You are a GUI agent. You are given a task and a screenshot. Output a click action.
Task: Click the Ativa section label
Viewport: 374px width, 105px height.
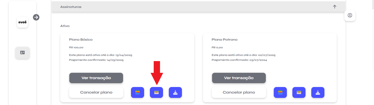pos(65,26)
